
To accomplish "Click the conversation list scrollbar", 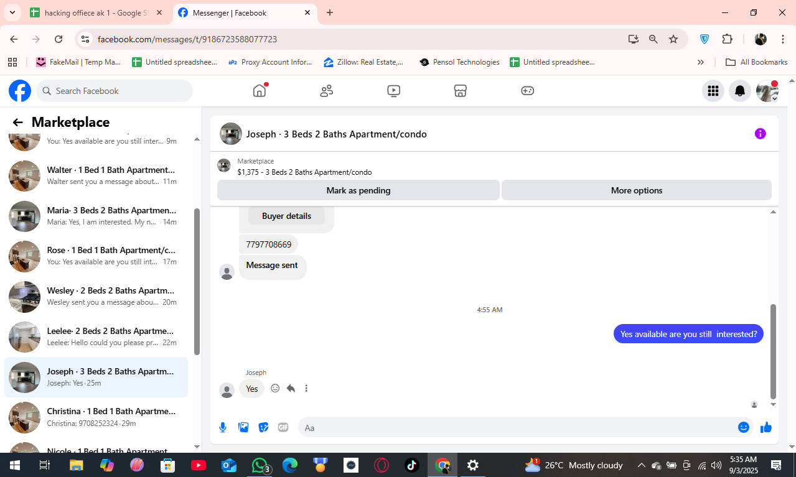I will (x=197, y=282).
